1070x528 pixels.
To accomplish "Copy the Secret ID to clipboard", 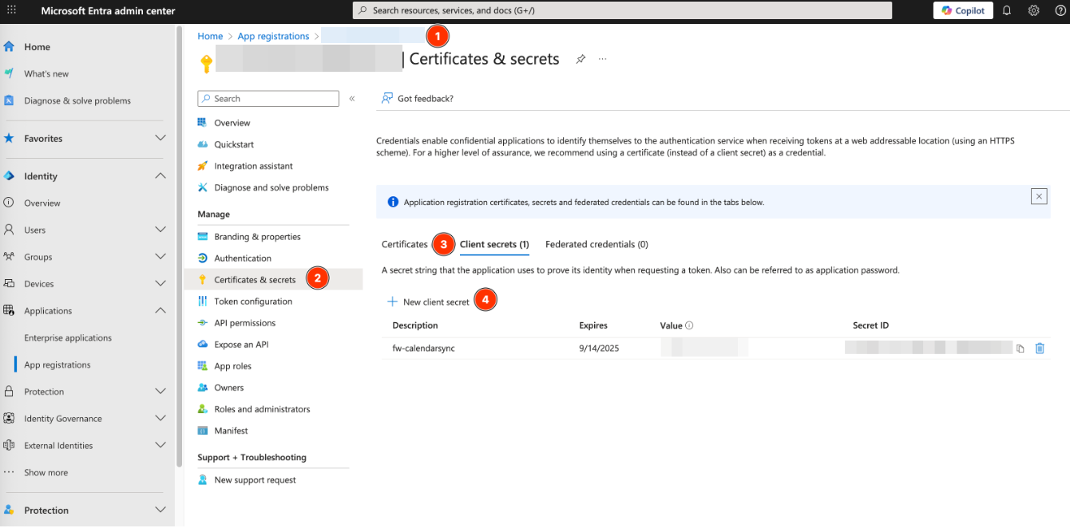I will pyautogui.click(x=1020, y=349).
